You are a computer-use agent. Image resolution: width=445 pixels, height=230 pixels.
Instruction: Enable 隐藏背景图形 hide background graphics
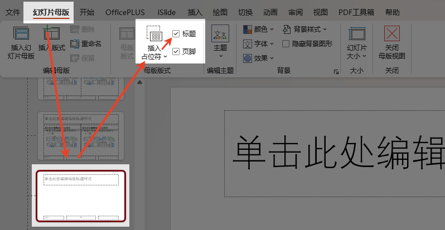point(286,43)
